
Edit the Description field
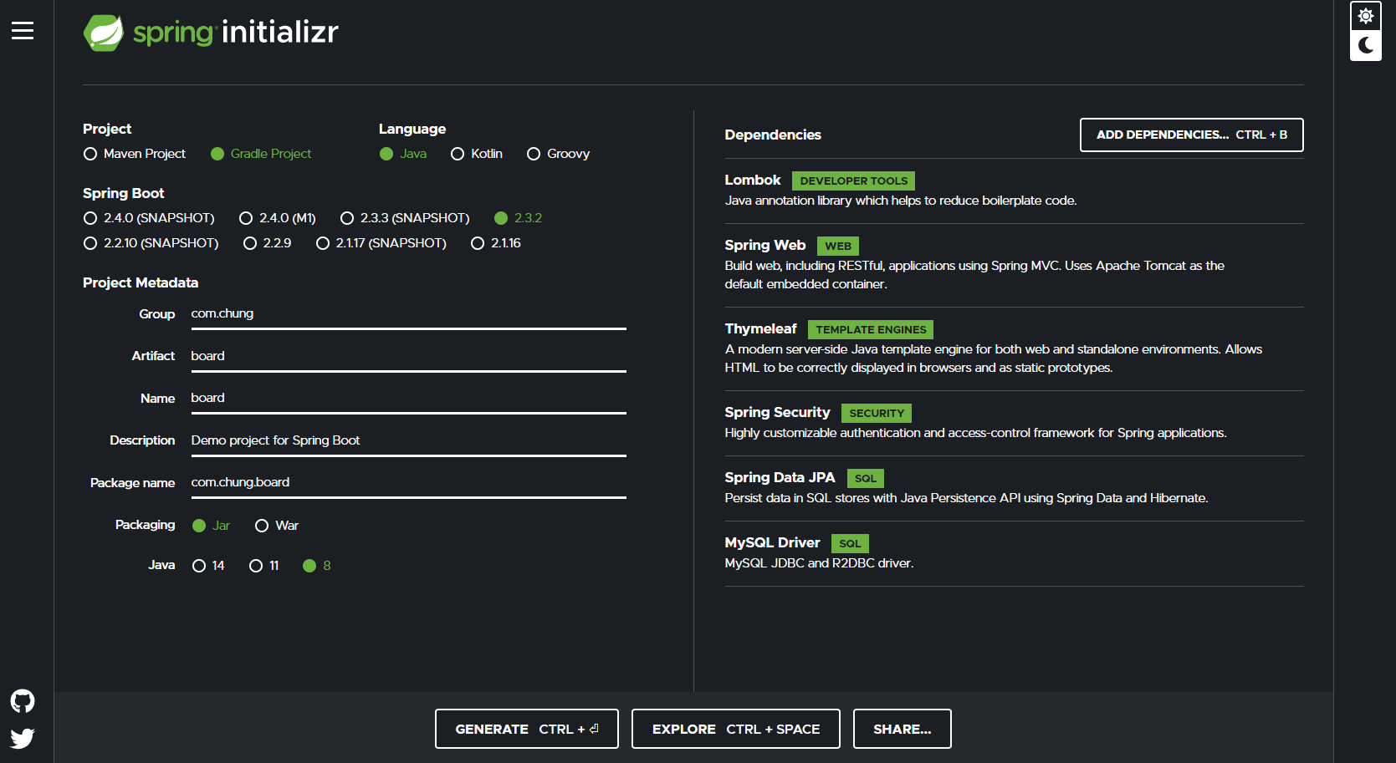(408, 441)
